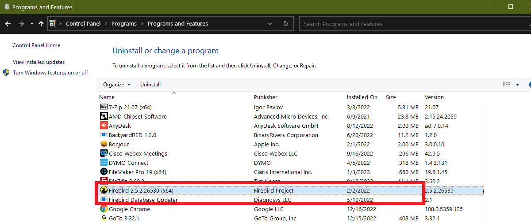Click the Bonjour package icon
This screenshot has width=531, height=223.
(104, 144)
